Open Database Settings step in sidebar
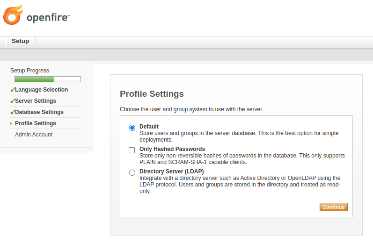 39,112
